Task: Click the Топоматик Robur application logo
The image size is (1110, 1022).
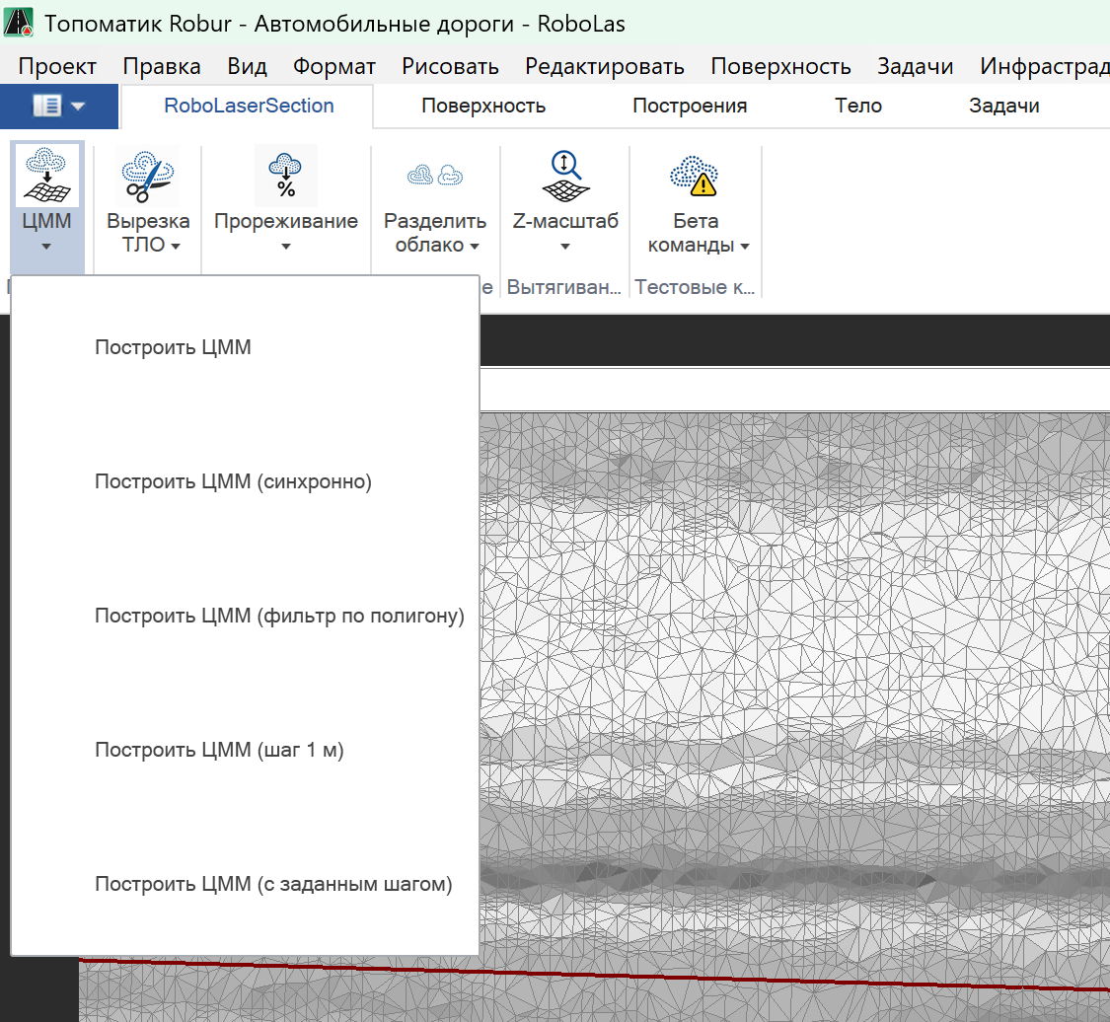Action: [20, 24]
